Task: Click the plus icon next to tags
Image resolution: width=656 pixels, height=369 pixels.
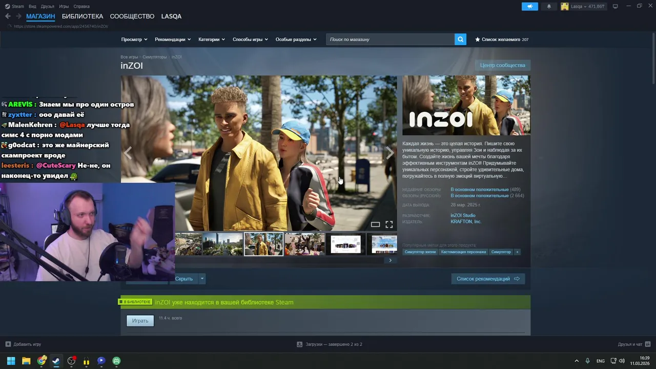Action: pyautogui.click(x=517, y=252)
